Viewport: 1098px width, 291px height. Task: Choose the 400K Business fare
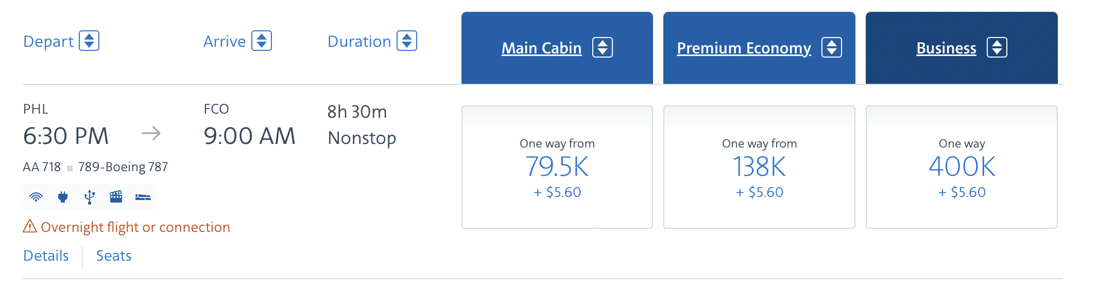(962, 167)
